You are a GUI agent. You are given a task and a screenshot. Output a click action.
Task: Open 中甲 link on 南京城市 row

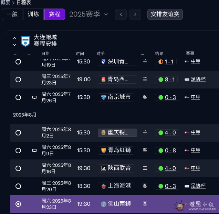(196, 97)
